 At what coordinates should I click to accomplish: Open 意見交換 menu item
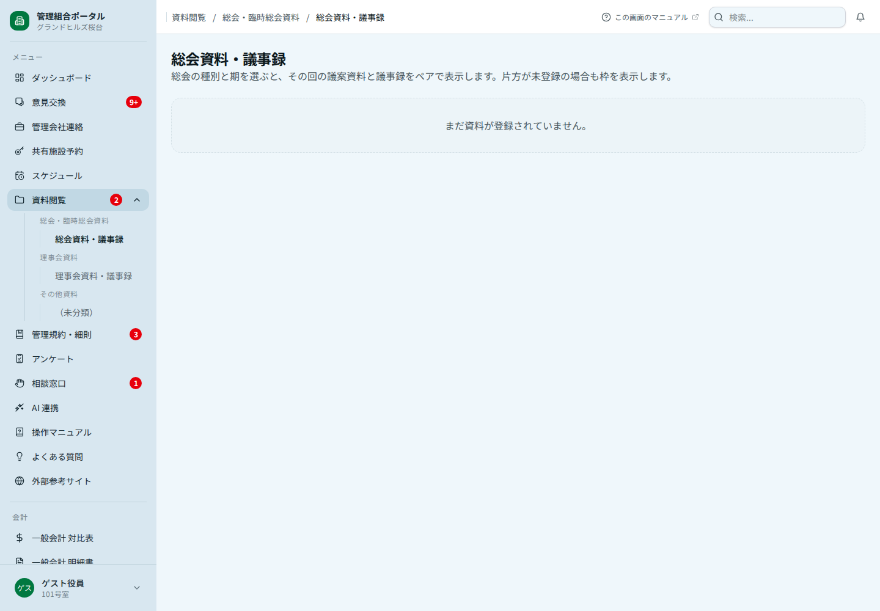78,102
